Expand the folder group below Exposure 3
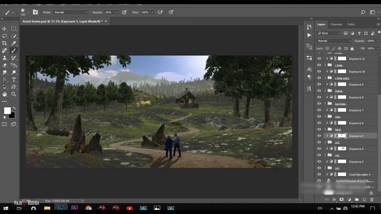The width and height of the screenshot is (381, 214). [x=325, y=168]
